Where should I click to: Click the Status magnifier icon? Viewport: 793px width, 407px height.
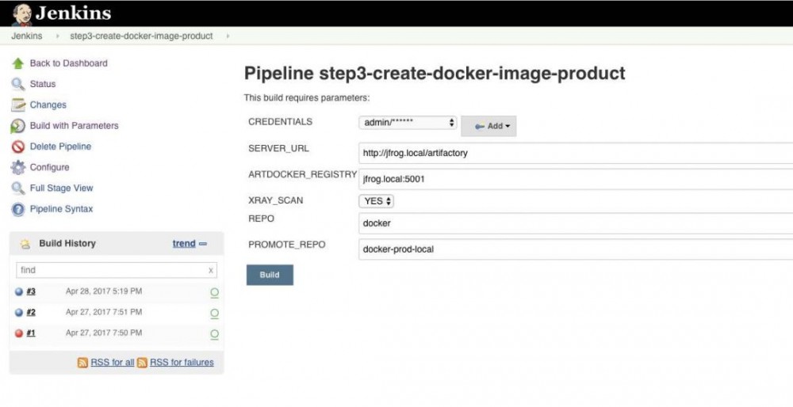click(x=17, y=84)
